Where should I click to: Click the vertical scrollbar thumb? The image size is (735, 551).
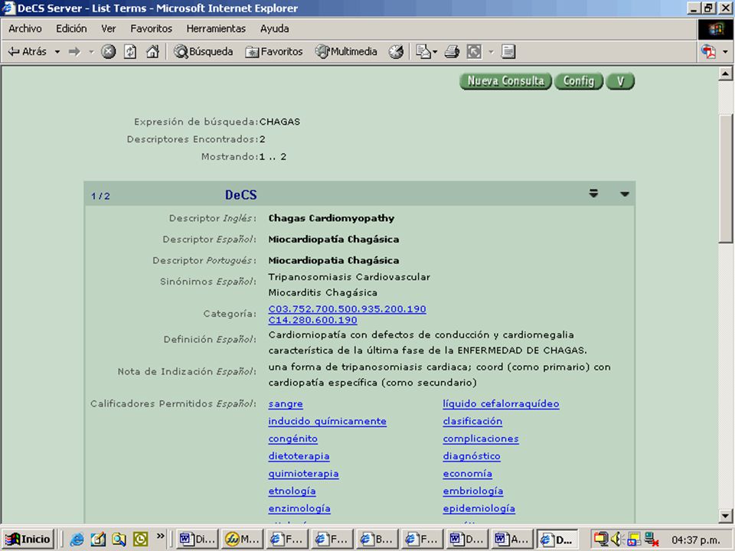725,178
